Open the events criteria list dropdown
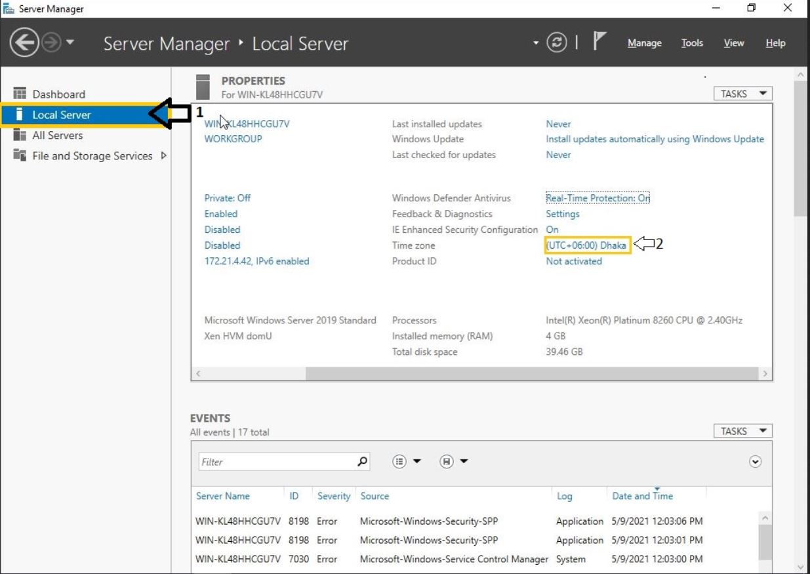Screen dimensions: 810x574 tap(407, 462)
